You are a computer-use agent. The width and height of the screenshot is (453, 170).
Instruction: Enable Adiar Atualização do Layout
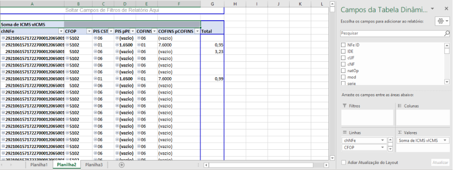[343, 162]
